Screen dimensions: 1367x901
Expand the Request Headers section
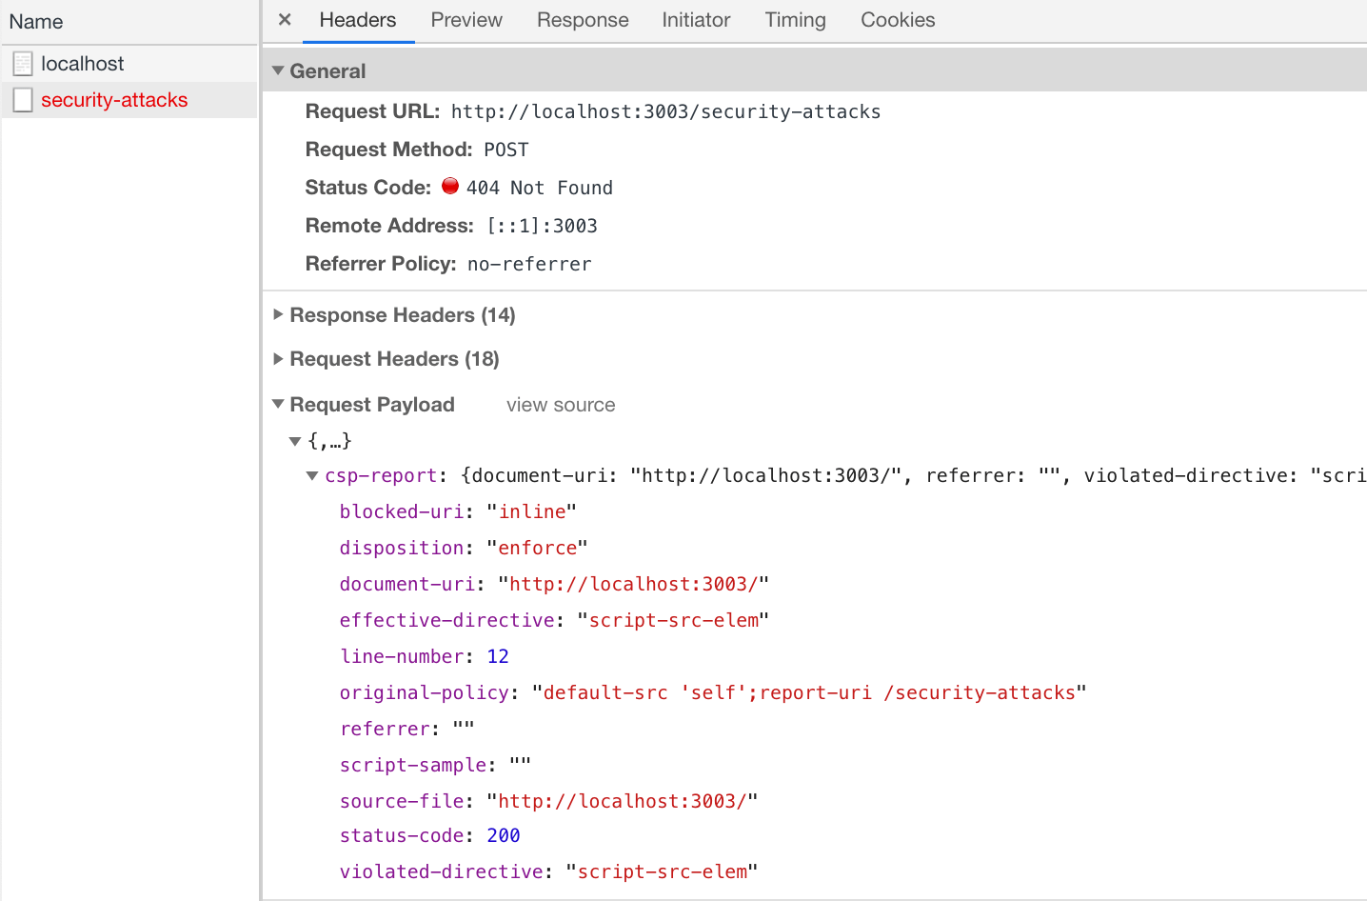point(277,359)
